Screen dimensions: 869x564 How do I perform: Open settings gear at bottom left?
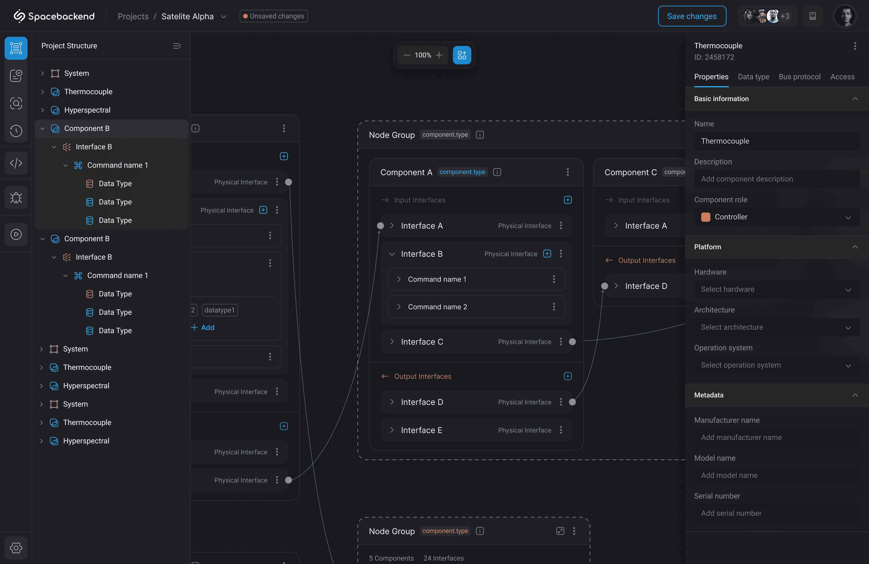coord(16,548)
